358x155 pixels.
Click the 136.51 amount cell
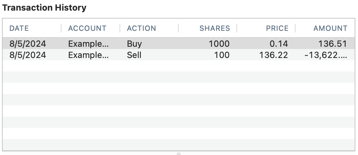[x=332, y=44]
